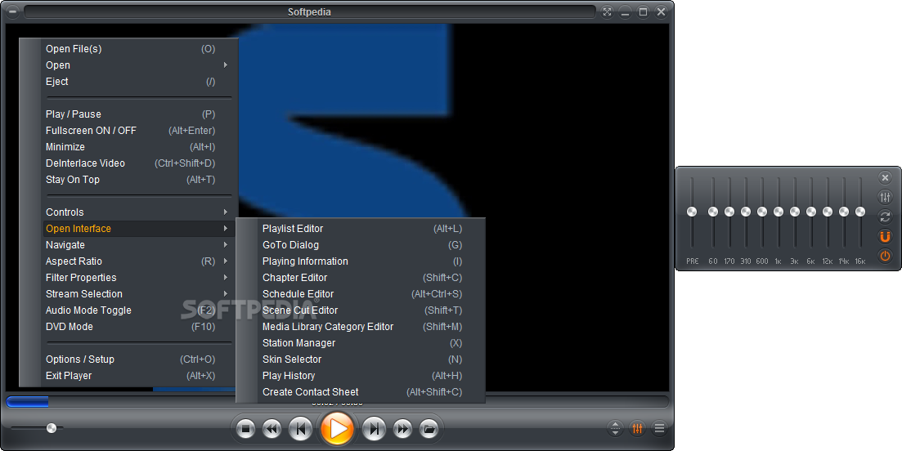The image size is (902, 451).
Task: Click the large orange Play button
Action: pos(337,429)
